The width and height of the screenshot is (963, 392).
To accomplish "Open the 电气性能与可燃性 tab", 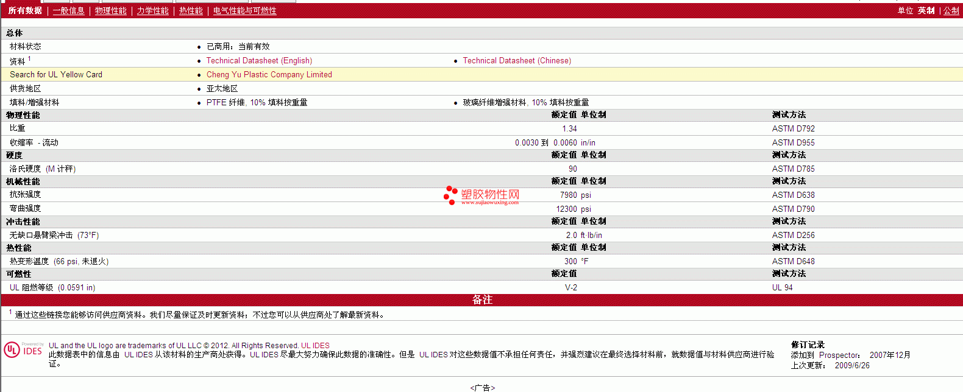I will click(244, 10).
